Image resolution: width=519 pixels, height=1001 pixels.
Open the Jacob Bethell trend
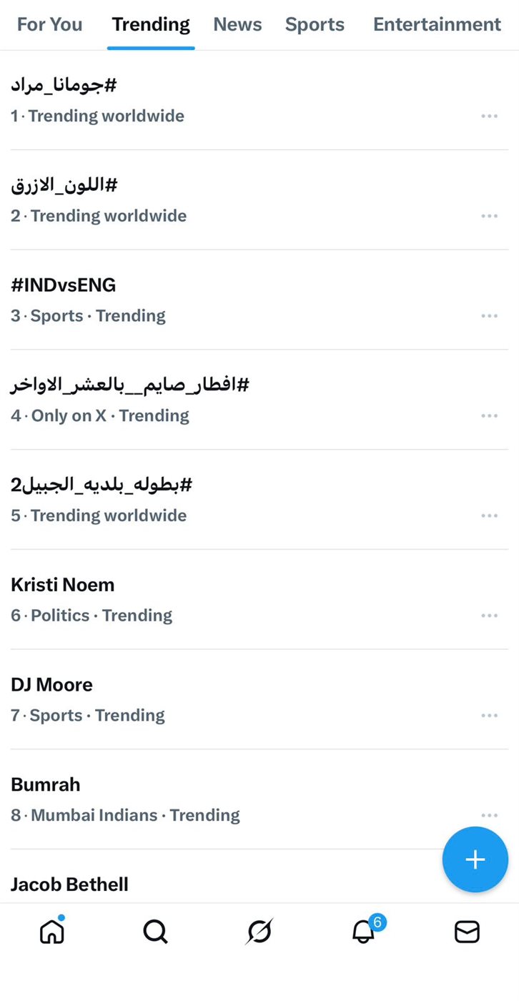click(69, 884)
